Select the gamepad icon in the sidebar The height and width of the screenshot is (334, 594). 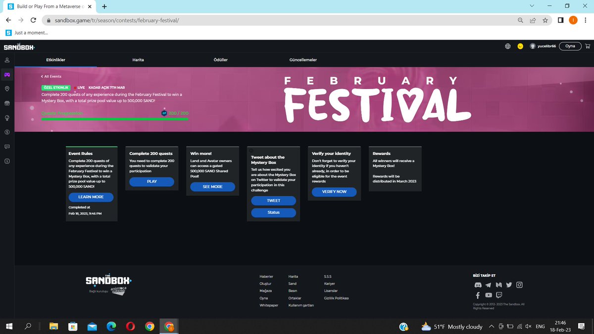(x=7, y=74)
